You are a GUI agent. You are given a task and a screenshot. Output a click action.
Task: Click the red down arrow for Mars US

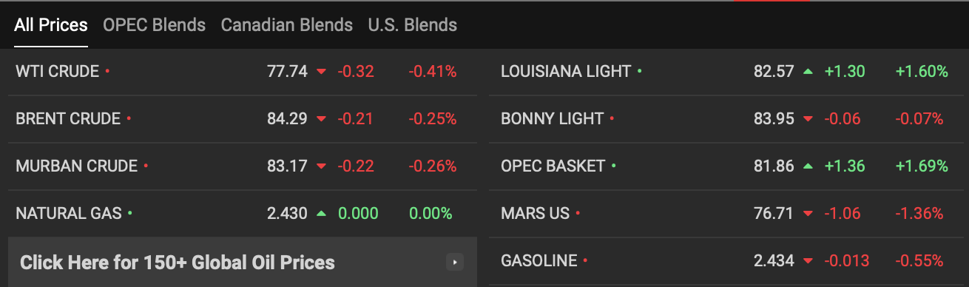pos(808,214)
